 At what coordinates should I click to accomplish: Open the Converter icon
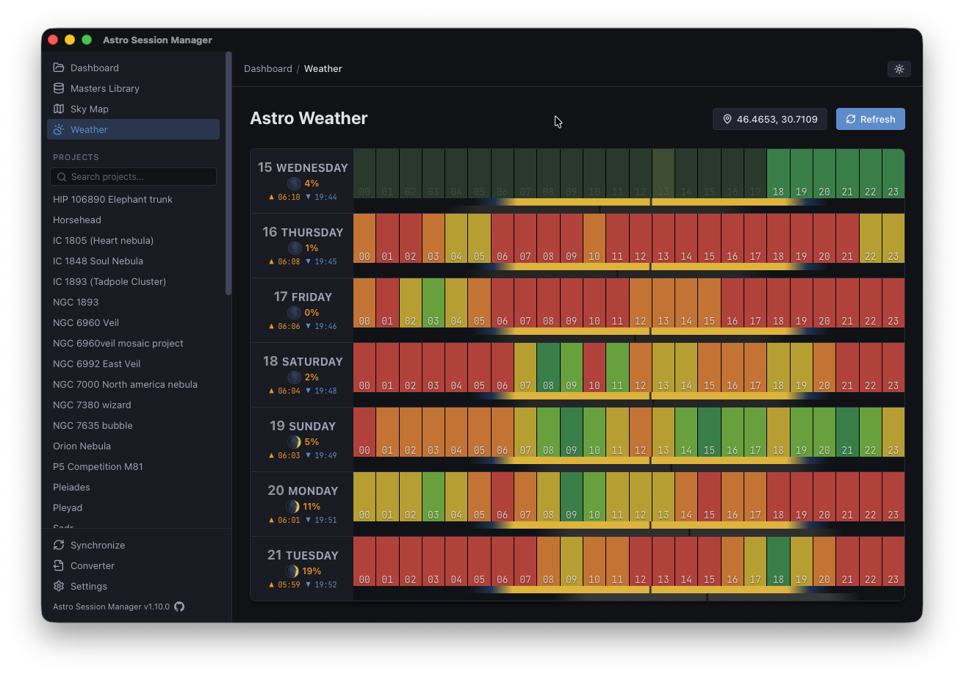[x=59, y=565]
